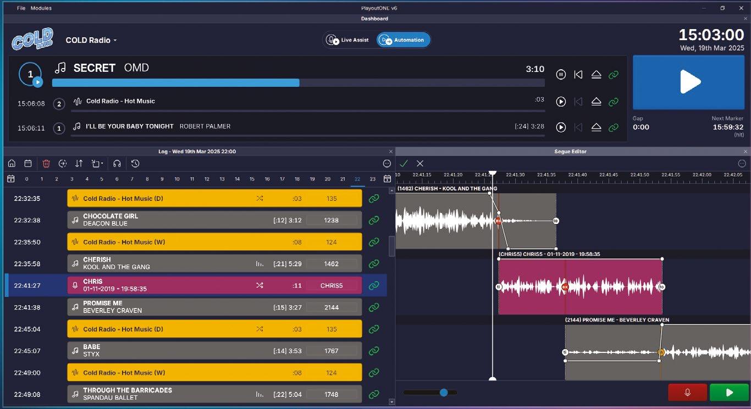The width and height of the screenshot is (751, 409).
Task: Start voice track recording with red microphone button
Action: (x=687, y=393)
